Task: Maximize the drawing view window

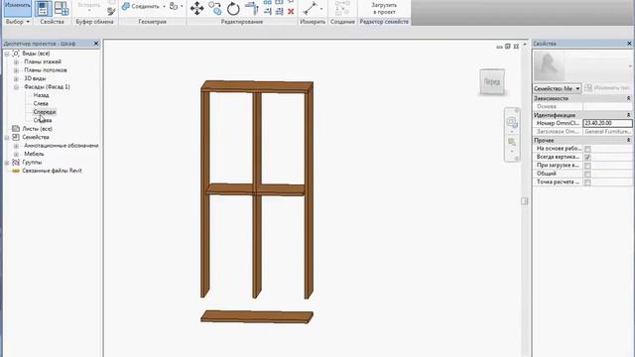Action: pyautogui.click(x=508, y=47)
